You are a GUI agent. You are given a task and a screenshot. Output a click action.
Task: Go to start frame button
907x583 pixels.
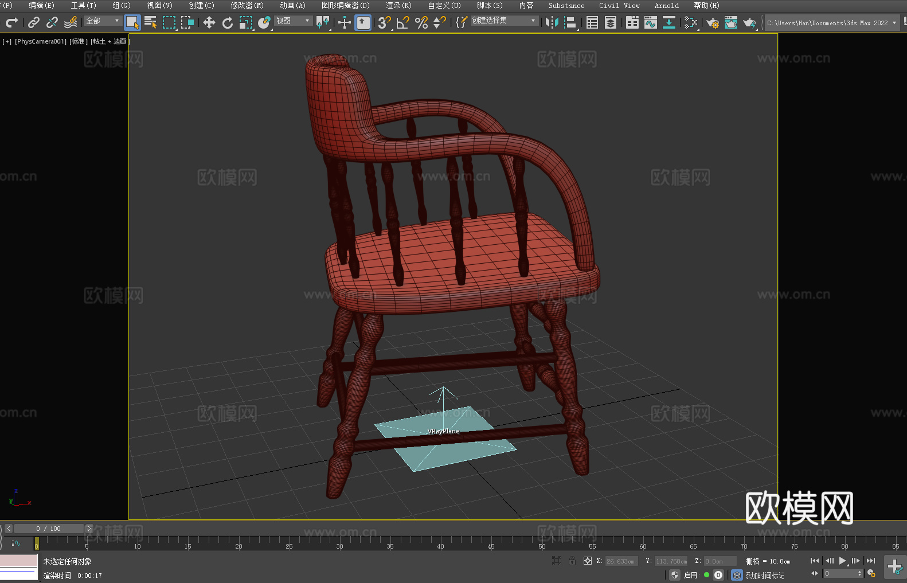[x=815, y=561]
